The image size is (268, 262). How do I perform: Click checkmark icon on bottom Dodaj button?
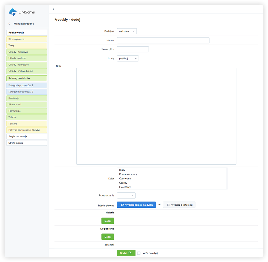tap(130, 253)
